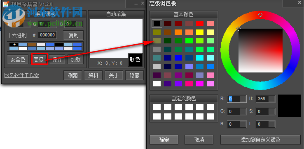Click the hex value field 000000
This screenshot has width=304, height=149.
click(47, 35)
